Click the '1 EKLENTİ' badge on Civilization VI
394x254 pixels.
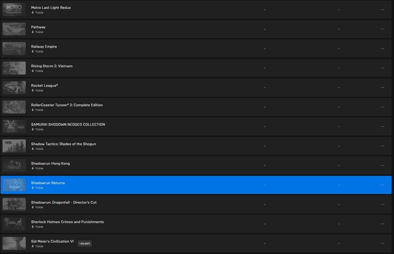click(84, 244)
